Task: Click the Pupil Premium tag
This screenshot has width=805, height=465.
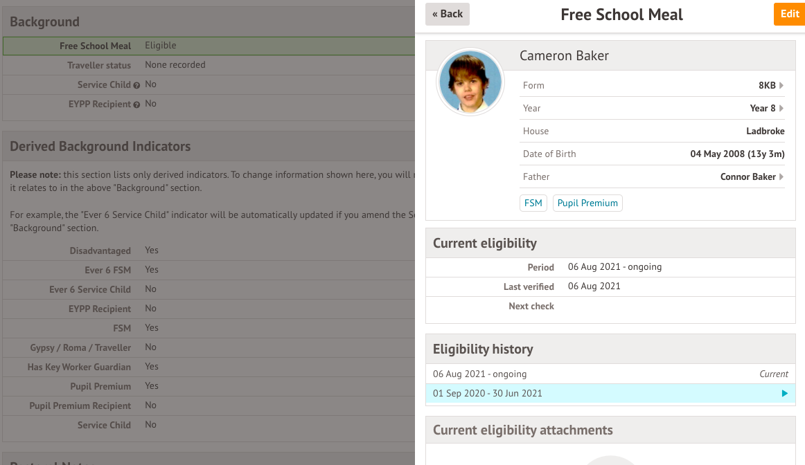Action: click(x=587, y=203)
